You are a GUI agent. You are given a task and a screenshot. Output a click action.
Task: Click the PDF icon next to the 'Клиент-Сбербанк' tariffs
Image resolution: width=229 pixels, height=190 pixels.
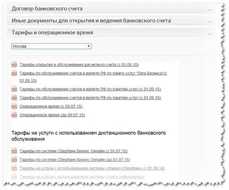tap(14, 168)
